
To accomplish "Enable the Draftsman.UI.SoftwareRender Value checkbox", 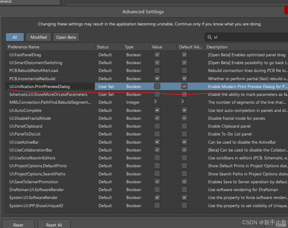I will 157,190.
